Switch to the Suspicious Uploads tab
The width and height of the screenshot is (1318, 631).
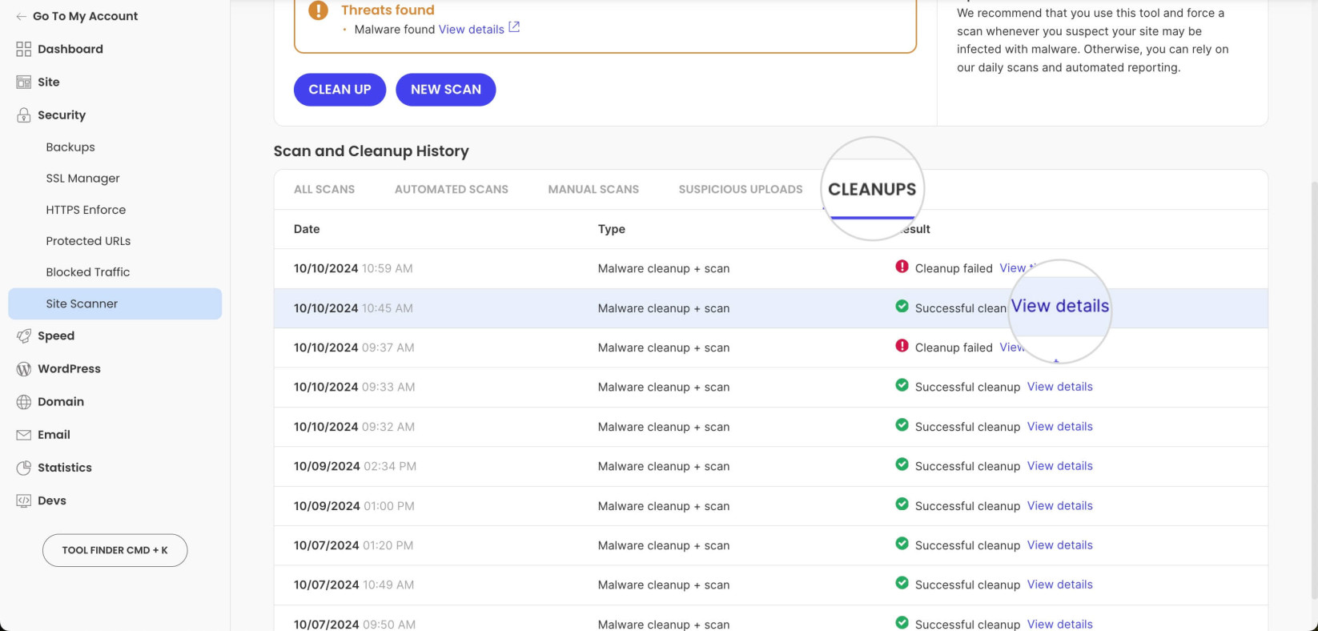[741, 190]
